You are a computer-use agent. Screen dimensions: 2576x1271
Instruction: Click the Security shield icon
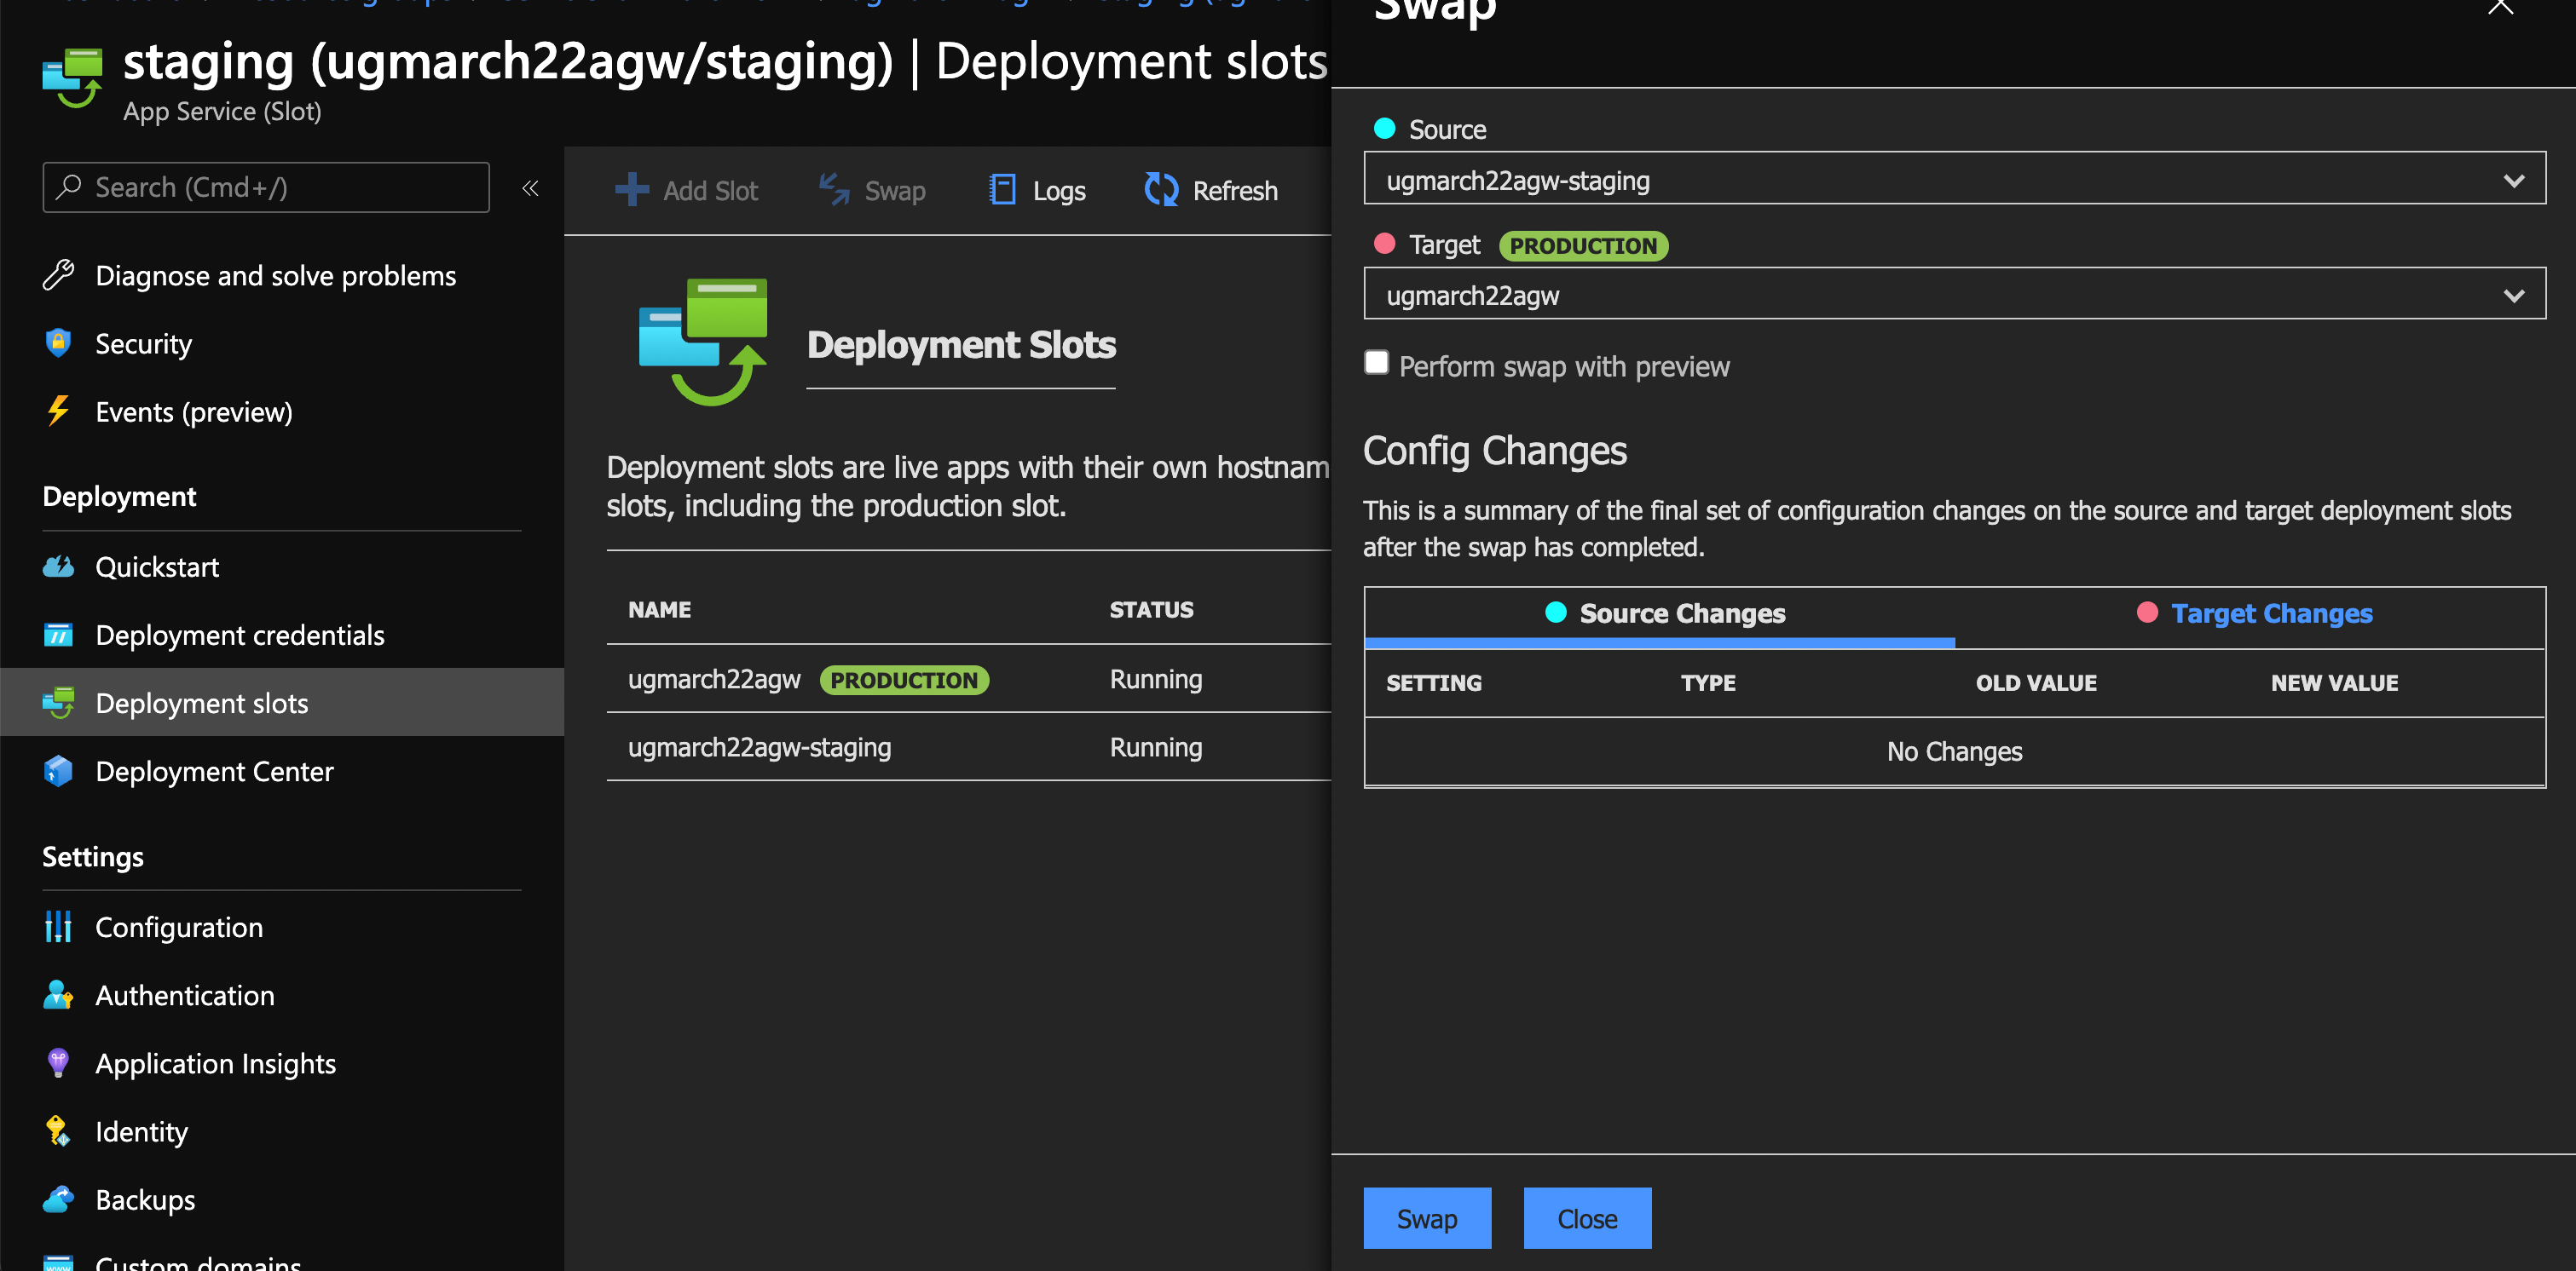(59, 342)
